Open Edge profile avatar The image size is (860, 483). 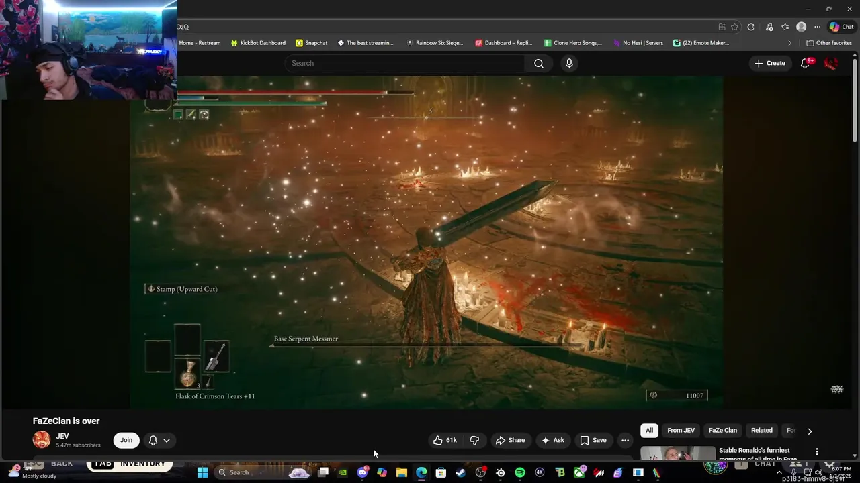point(801,27)
